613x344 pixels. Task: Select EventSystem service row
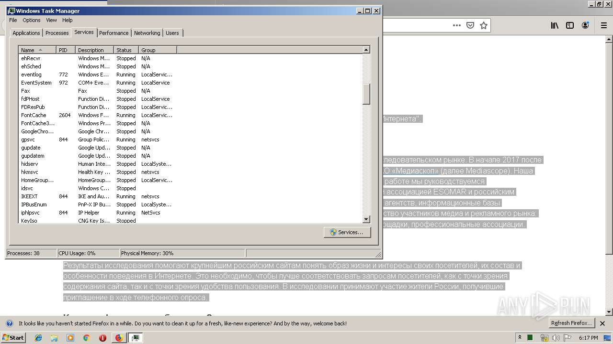(191, 83)
